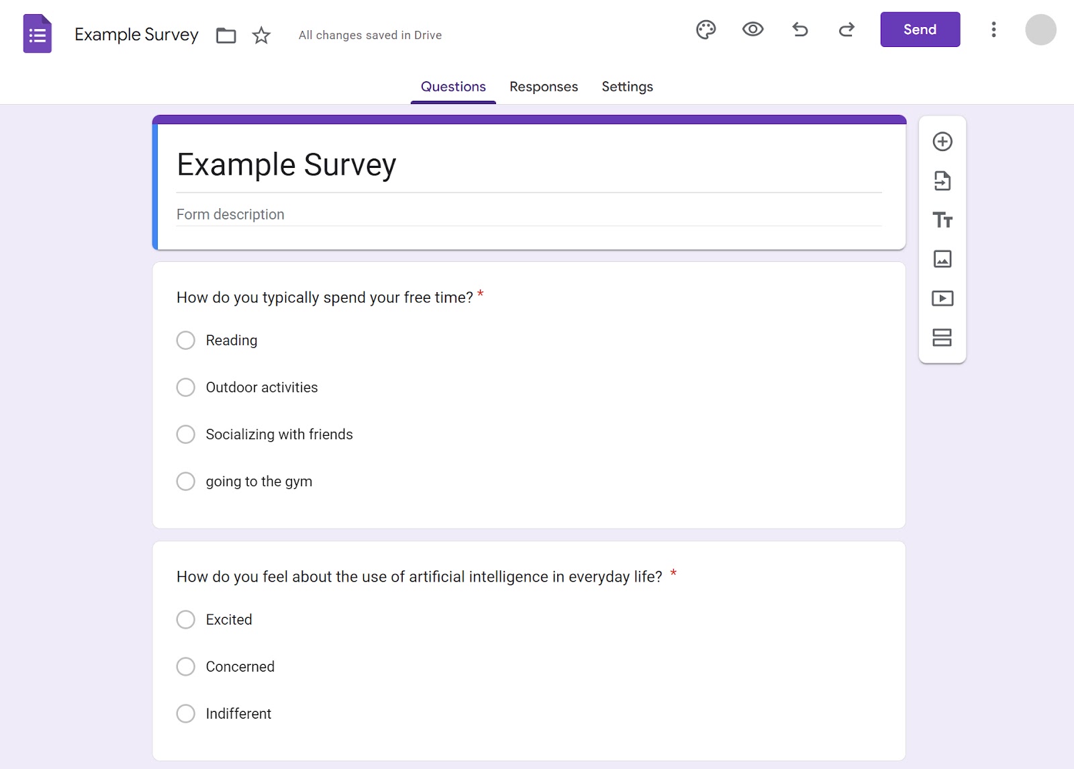
Task: Click the Send button
Action: pos(920,30)
